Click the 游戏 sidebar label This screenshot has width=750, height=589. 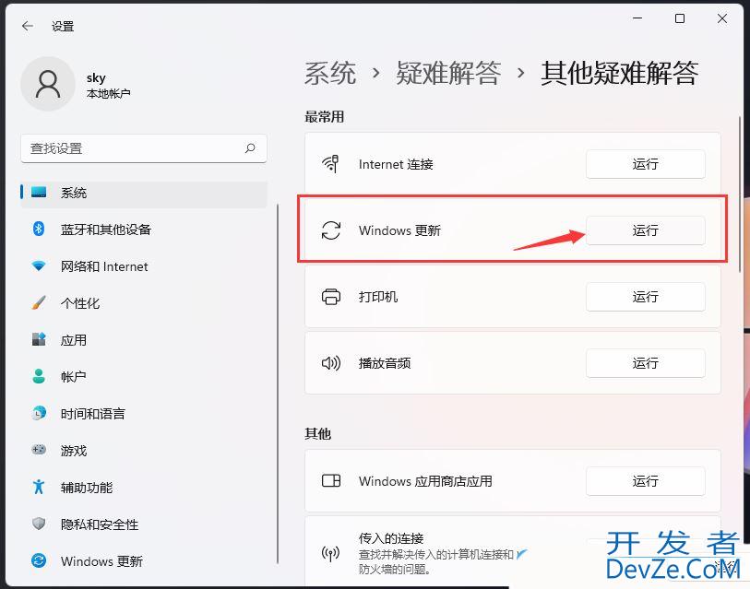[74, 451]
